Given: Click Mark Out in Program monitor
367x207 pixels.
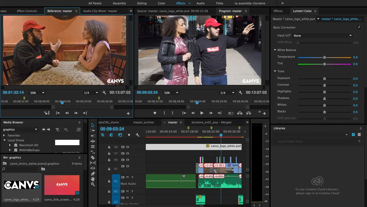Looking at the screenshot, I should [172, 113].
